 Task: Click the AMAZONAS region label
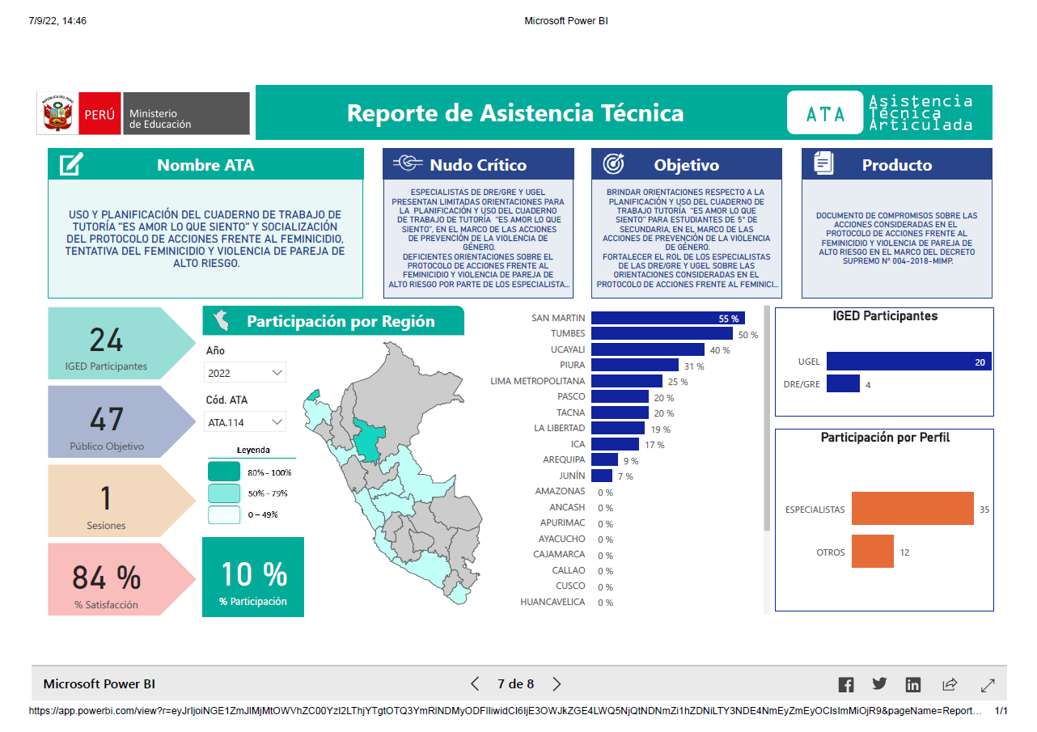(560, 492)
